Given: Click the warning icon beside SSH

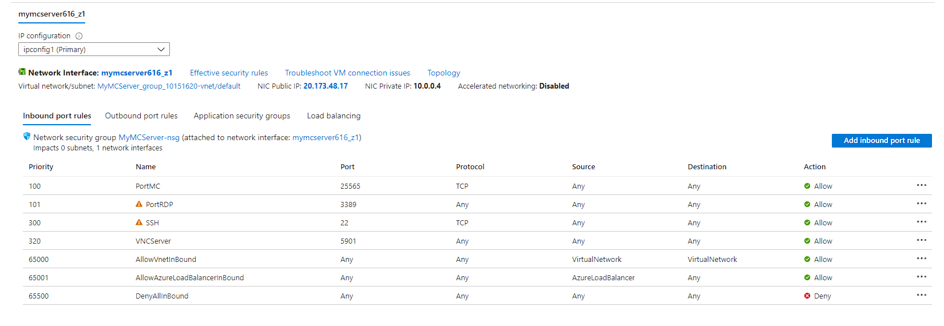Looking at the screenshot, I should (139, 222).
